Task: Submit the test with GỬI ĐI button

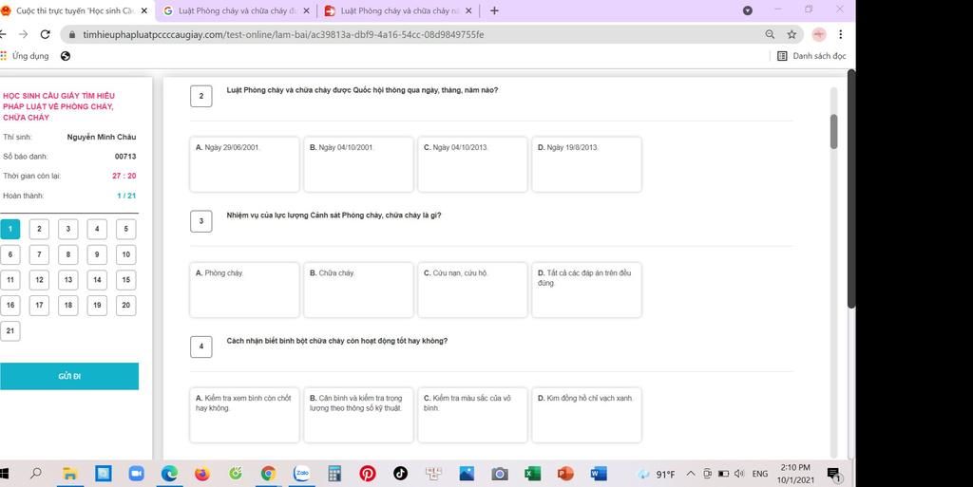Action: click(68, 376)
